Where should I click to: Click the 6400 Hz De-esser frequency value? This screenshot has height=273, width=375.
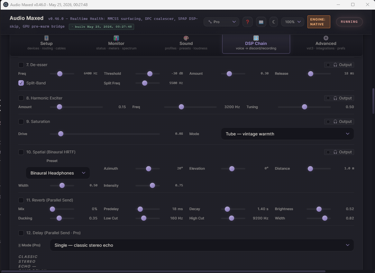(90, 73)
